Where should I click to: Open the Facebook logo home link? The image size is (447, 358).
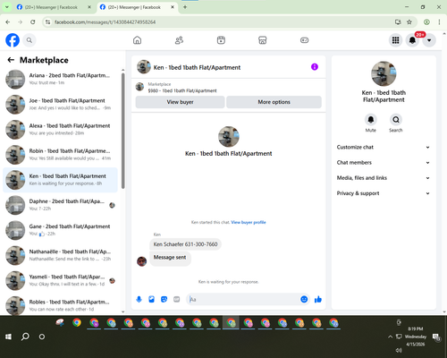[13, 40]
